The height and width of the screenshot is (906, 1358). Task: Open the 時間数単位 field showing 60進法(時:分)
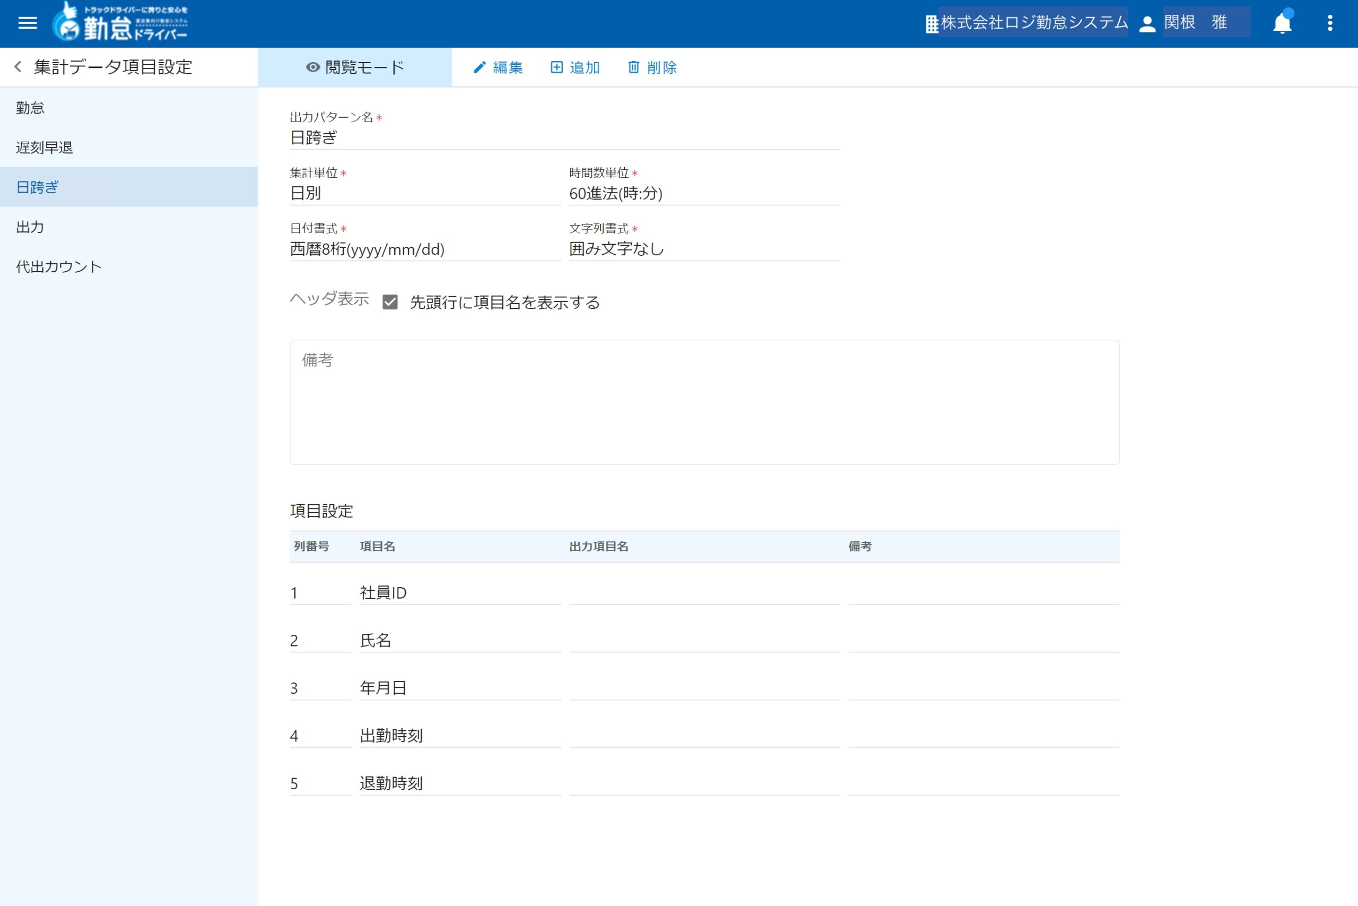click(704, 194)
